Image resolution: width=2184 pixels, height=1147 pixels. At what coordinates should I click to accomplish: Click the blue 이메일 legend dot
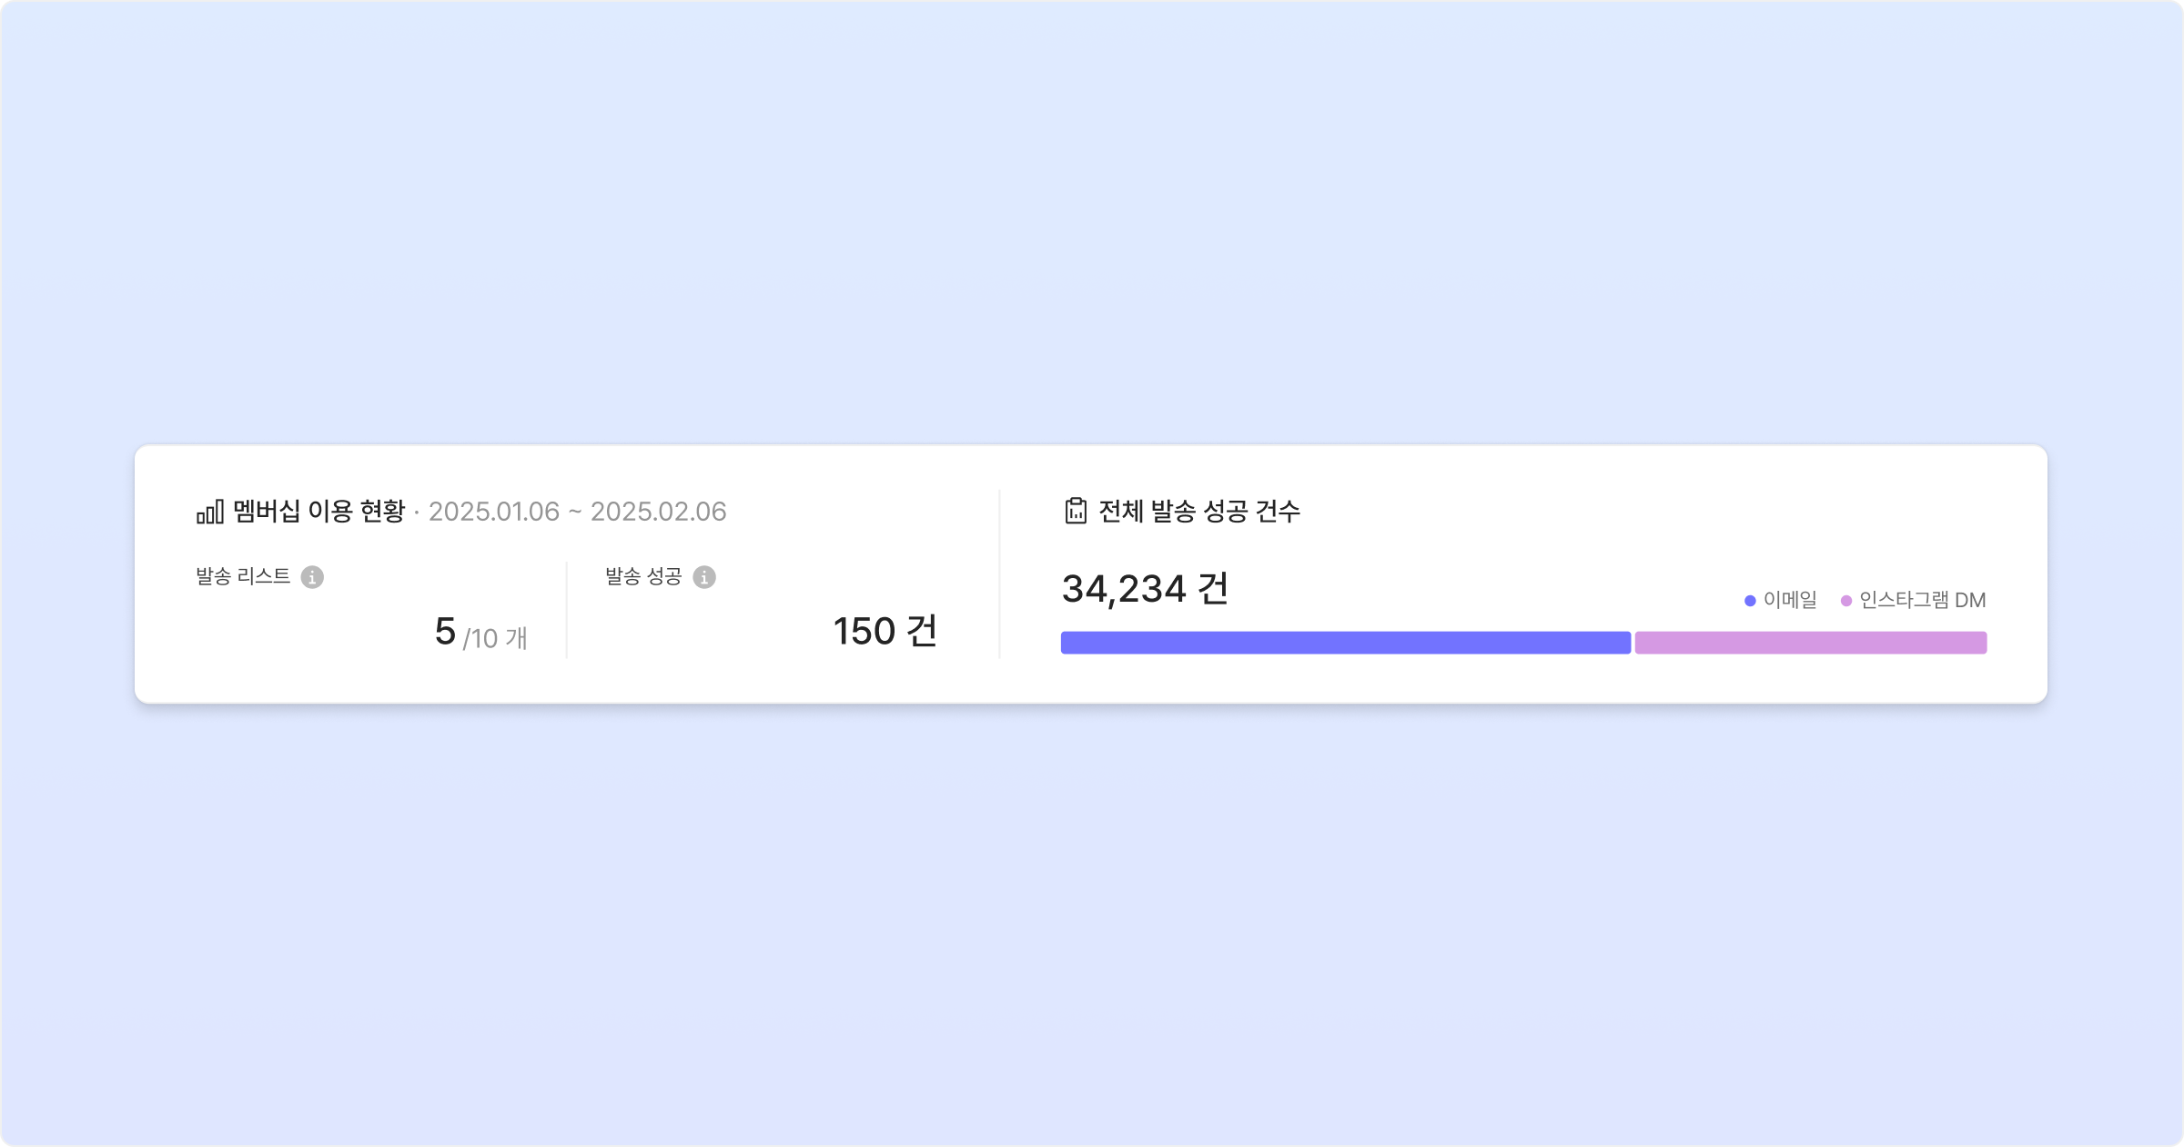[1750, 601]
